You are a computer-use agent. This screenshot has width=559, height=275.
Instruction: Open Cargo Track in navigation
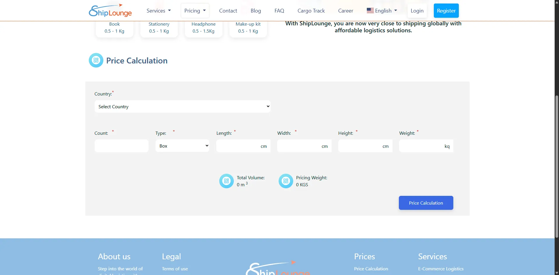311,11
